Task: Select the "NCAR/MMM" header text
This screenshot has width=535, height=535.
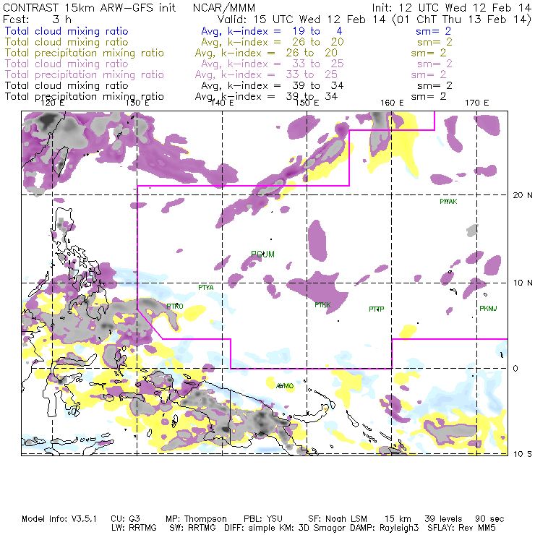Action: (x=224, y=8)
